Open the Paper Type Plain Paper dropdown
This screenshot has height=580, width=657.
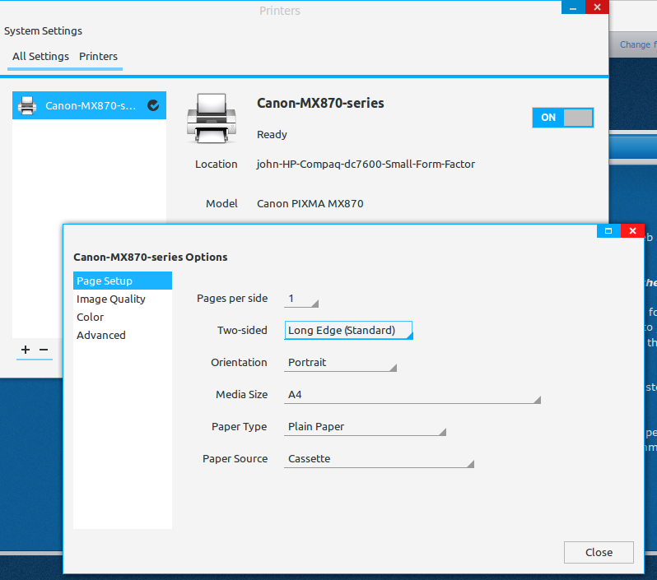click(366, 427)
